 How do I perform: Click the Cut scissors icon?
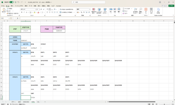tap(7, 9)
